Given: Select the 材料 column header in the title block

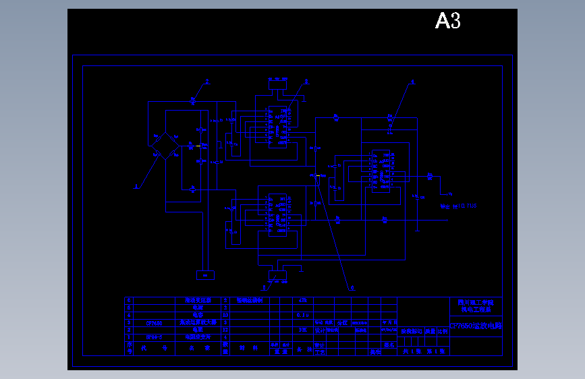Looking at the screenshot, I should pos(249,348).
